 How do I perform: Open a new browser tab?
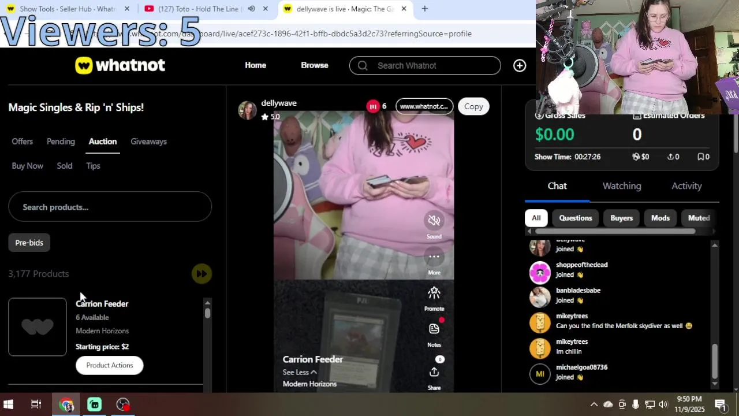point(424,9)
